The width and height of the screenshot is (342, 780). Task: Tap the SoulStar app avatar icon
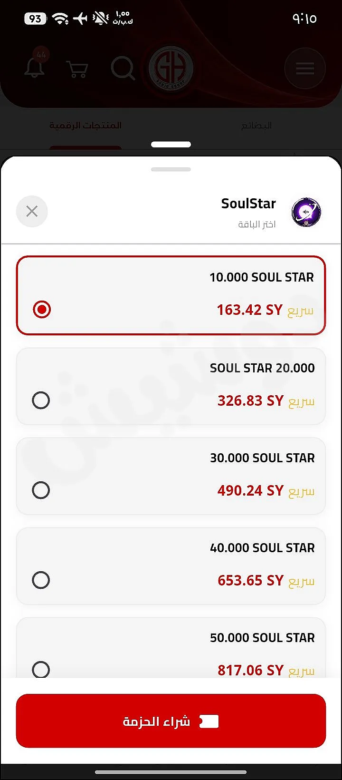coord(306,212)
